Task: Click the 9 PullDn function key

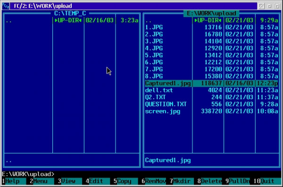Action: 237,181
